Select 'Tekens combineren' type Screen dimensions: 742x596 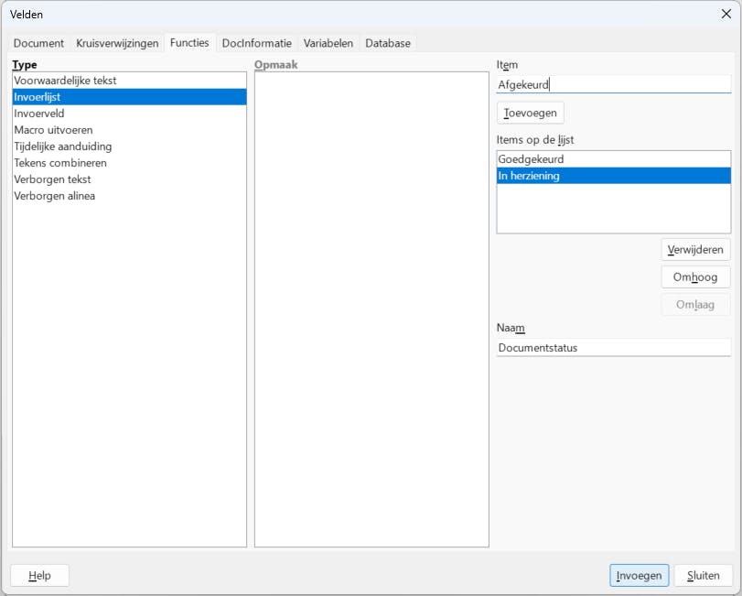pos(60,163)
